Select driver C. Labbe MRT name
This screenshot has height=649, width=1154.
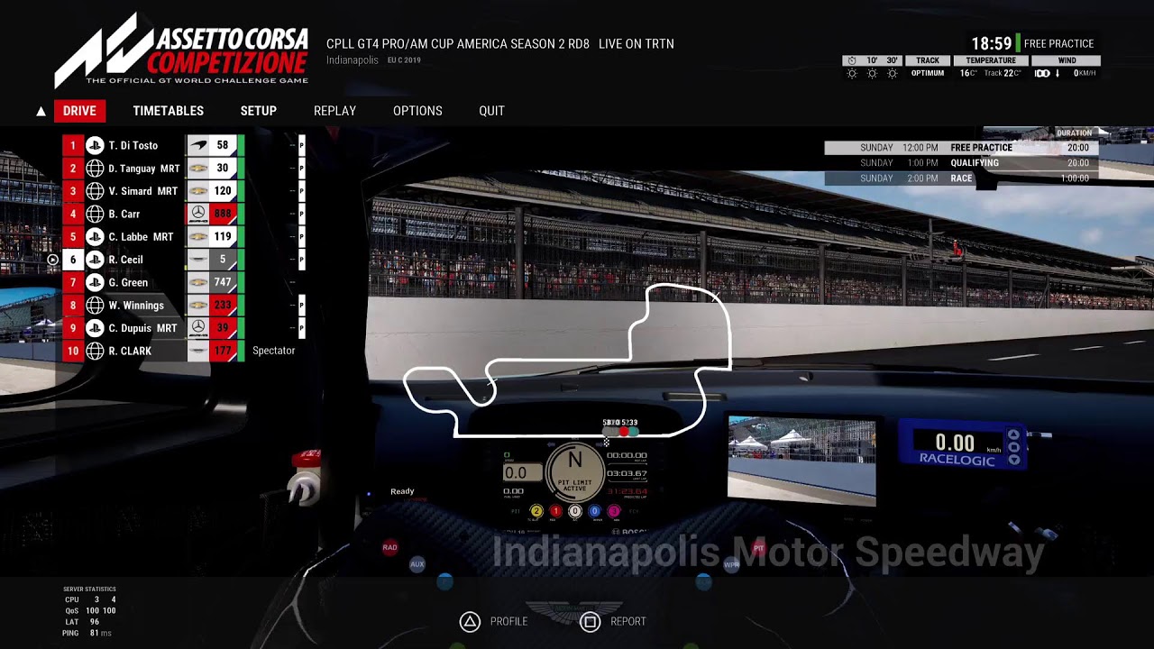coord(141,237)
